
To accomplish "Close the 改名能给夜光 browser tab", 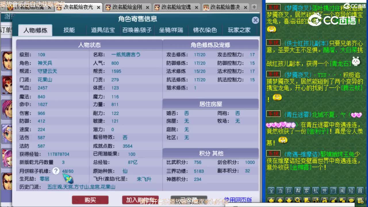I will tap(98, 7).
